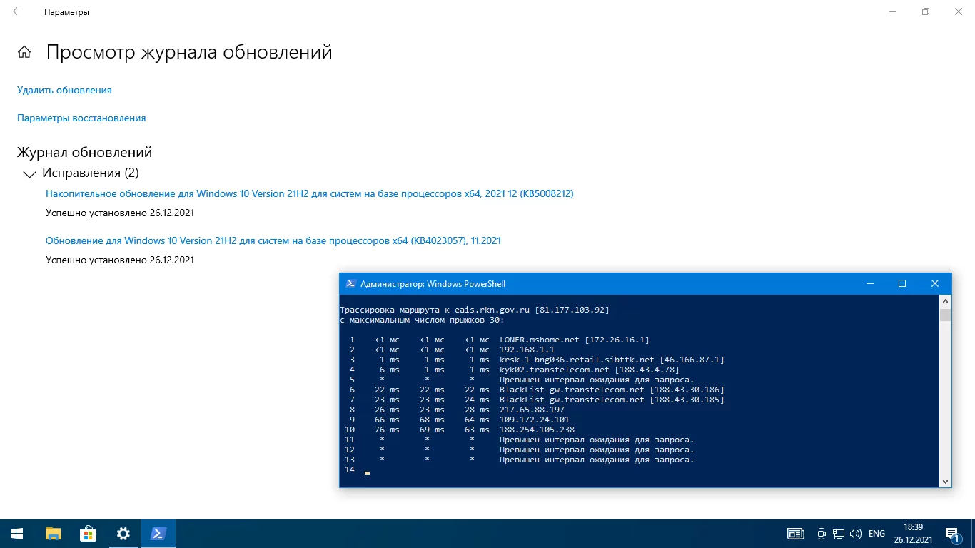975x548 pixels.
Task: Restore down the Параметры window
Action: click(926, 11)
